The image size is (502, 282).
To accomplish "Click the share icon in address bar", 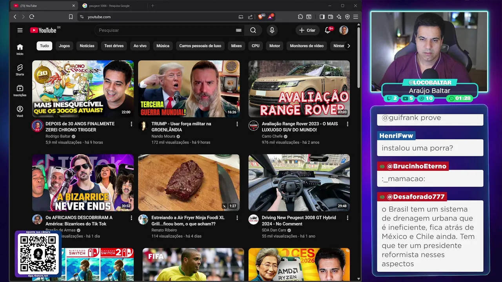I will click(250, 17).
